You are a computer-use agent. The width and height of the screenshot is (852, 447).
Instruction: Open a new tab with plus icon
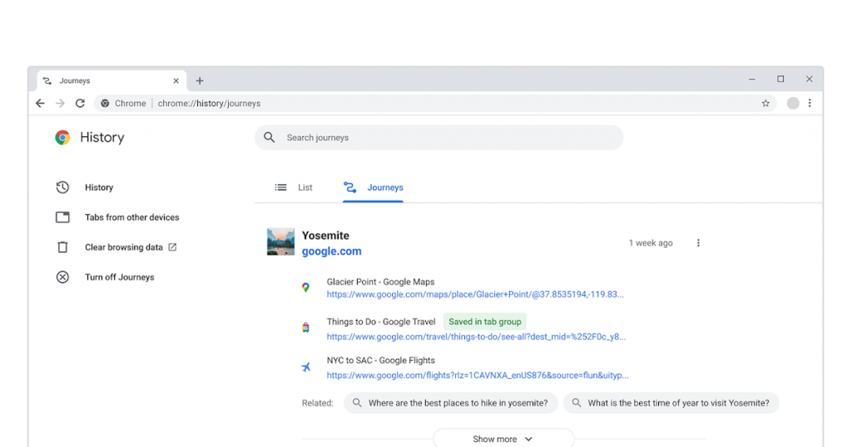[200, 81]
